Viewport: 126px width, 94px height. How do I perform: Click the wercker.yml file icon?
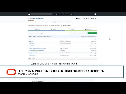(29, 55)
